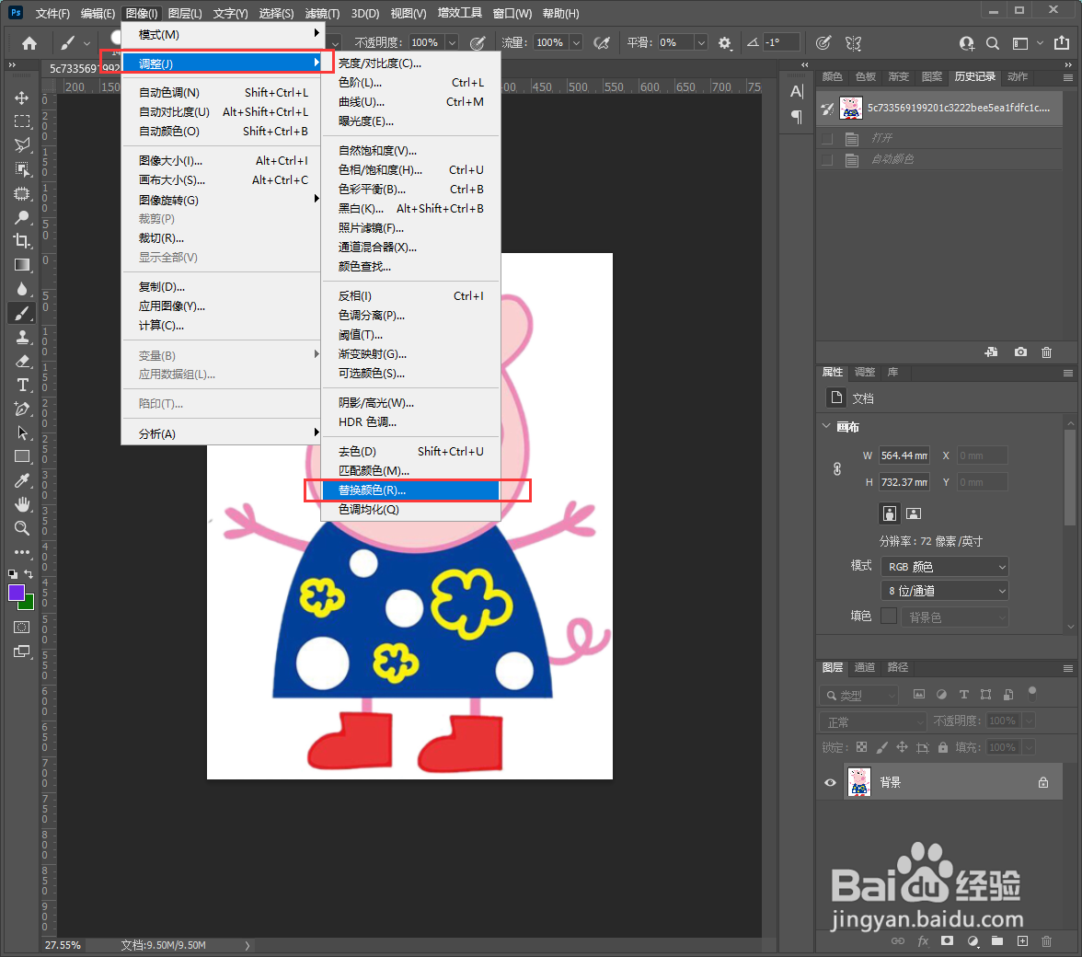
Task: Select the Hand tool
Action: pyautogui.click(x=22, y=504)
